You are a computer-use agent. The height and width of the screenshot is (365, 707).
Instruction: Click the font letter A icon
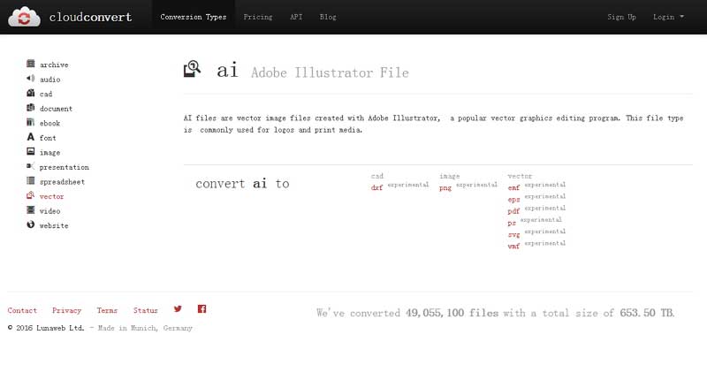point(31,137)
